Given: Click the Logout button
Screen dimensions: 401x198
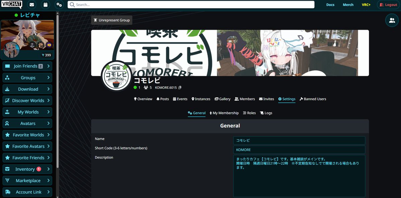Looking at the screenshot, I should coord(388,5).
